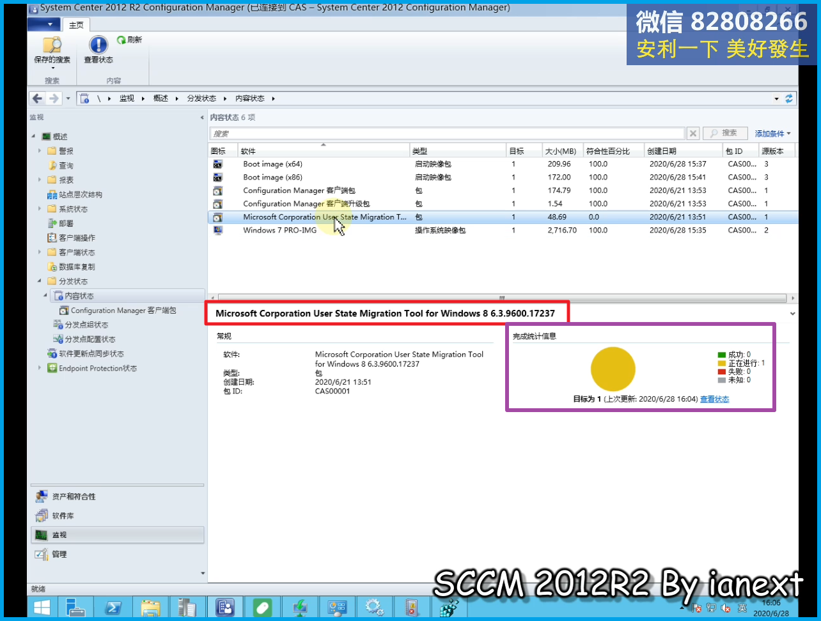Screen dimensions: 821x621
Task: Open the 添加条件 add criteria dropdown
Action: (x=772, y=134)
